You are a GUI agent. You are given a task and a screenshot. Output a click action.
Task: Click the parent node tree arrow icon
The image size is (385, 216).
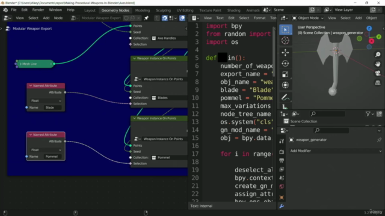click(157, 18)
